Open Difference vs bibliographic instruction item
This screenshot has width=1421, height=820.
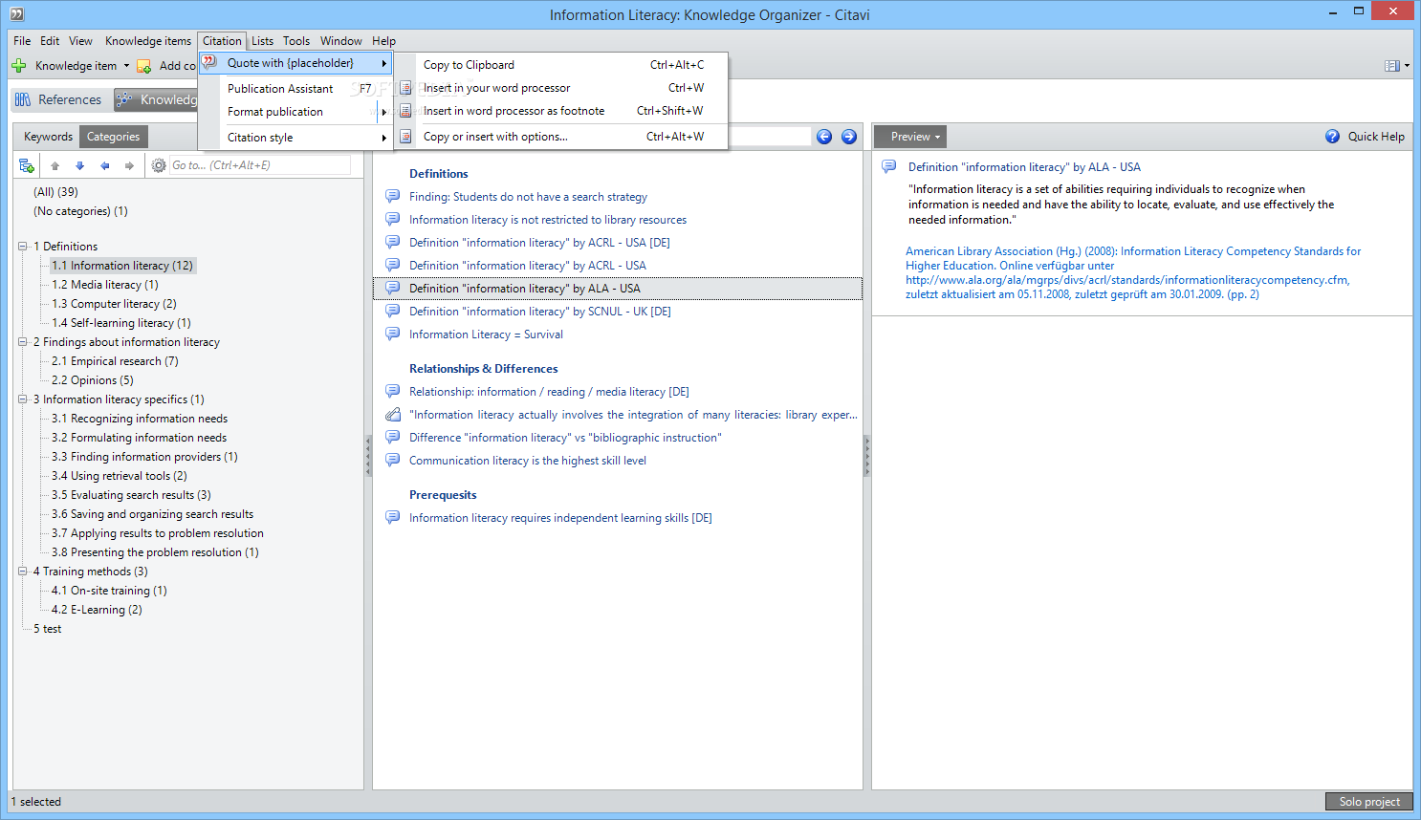(565, 438)
